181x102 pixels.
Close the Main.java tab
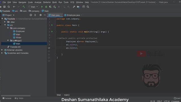[61, 15]
